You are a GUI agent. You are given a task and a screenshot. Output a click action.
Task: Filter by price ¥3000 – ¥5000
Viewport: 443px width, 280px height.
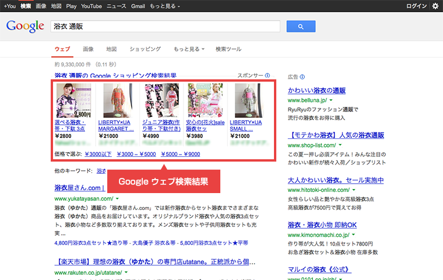136,154
